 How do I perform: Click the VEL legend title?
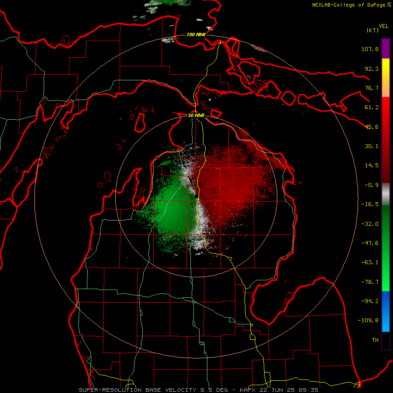click(383, 26)
